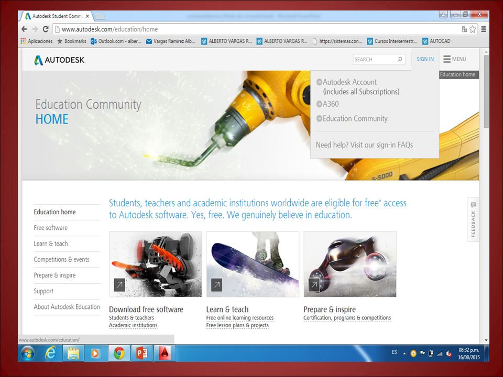Launch Internet Explorer from the taskbar

51,353
